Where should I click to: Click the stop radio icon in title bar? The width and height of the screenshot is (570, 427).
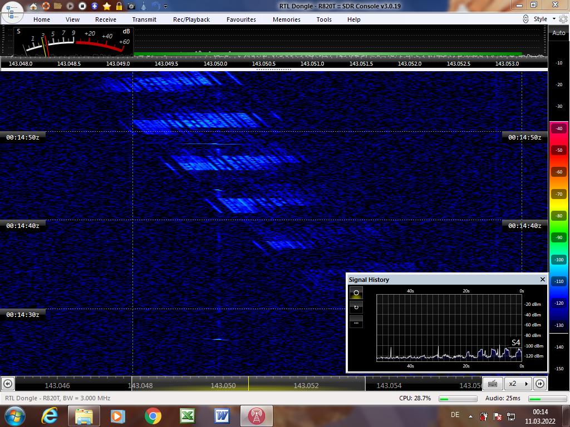[x=82, y=6]
